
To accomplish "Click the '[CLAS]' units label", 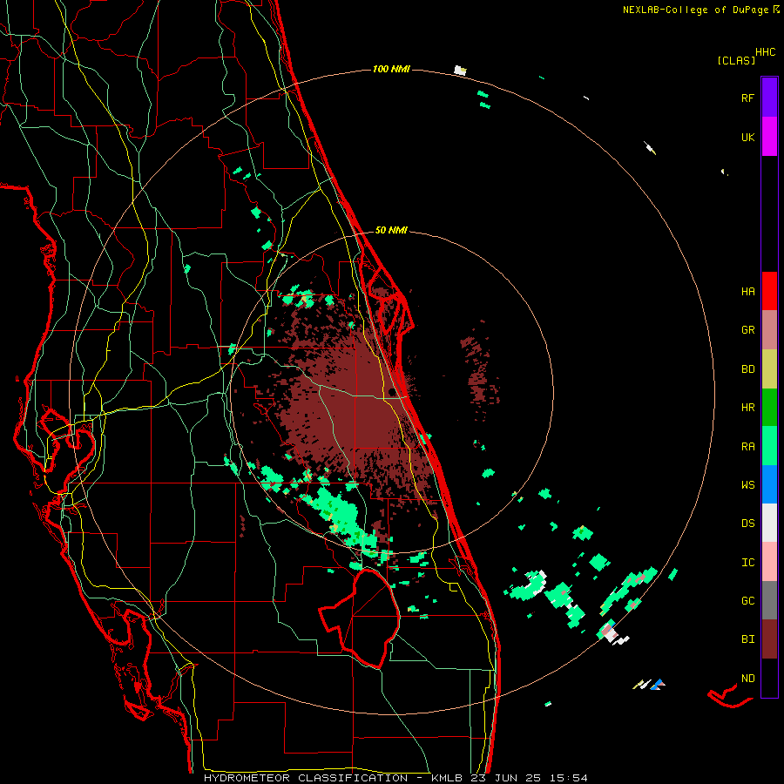I will [736, 60].
